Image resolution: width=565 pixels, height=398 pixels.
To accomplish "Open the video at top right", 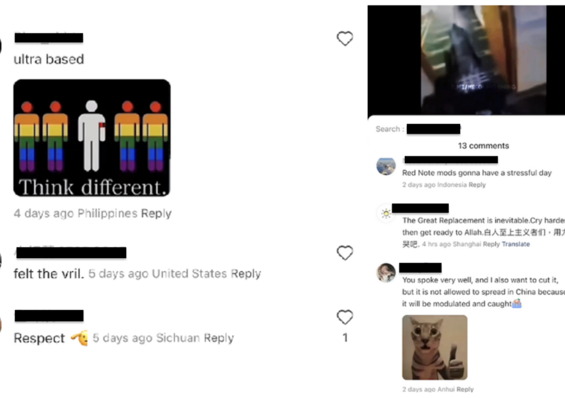I will (x=466, y=60).
